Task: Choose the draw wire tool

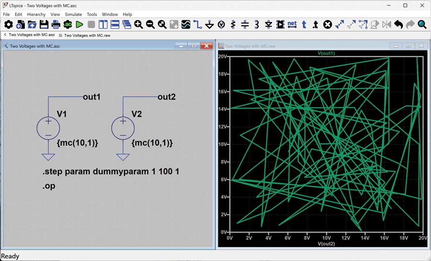Action: pos(197,24)
